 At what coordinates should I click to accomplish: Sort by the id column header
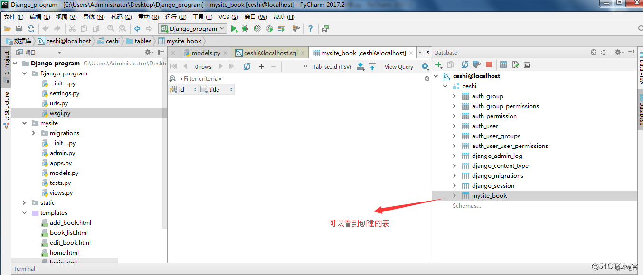click(x=183, y=89)
